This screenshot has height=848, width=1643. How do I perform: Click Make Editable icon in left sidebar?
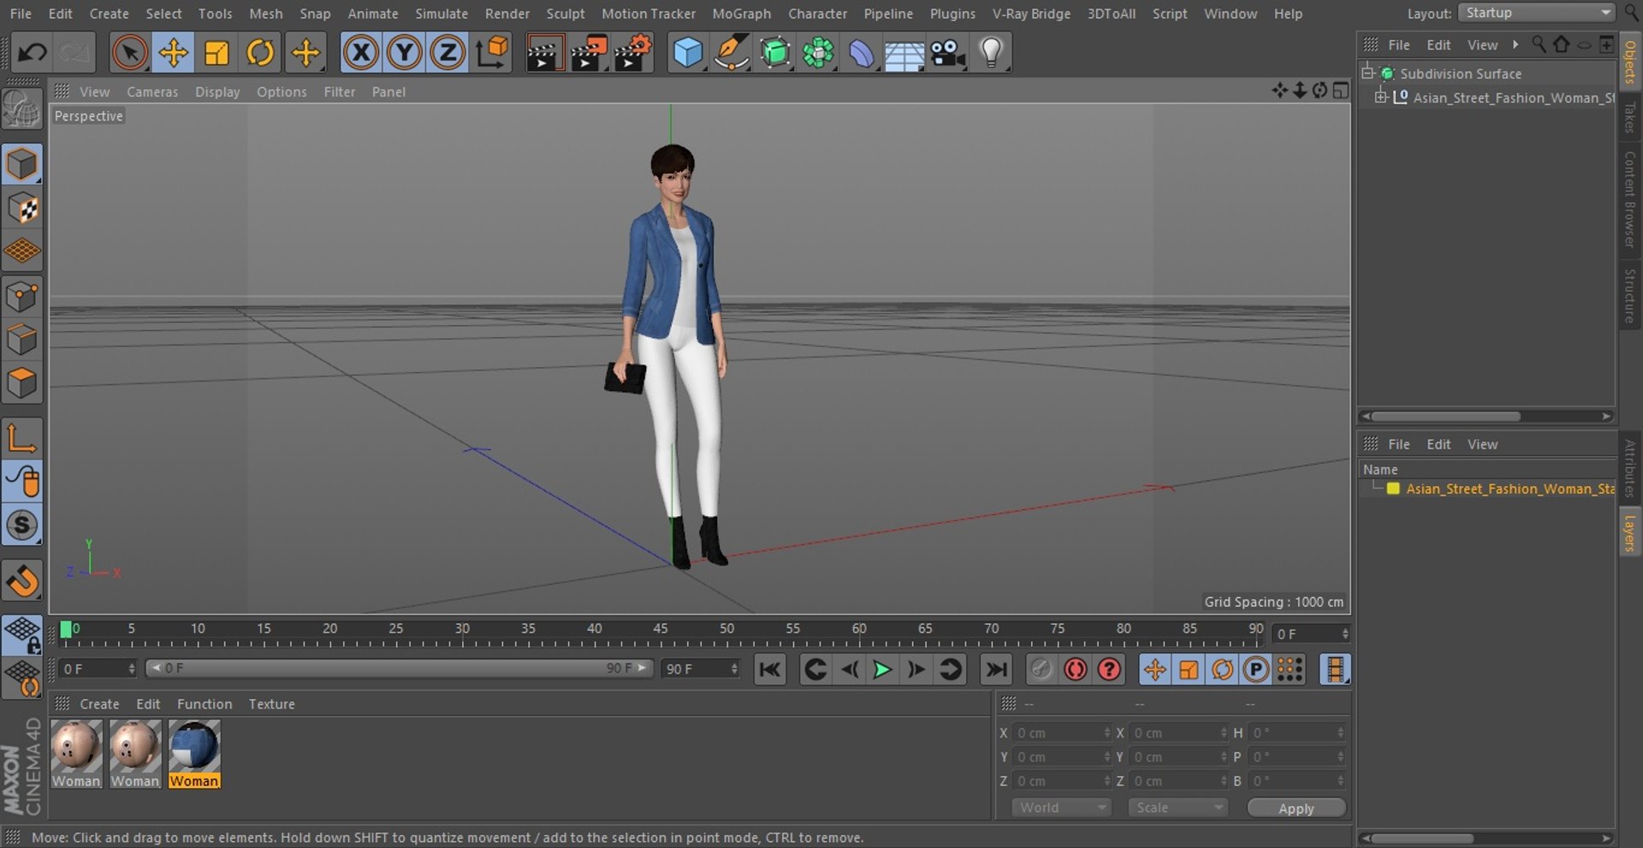pos(21,110)
